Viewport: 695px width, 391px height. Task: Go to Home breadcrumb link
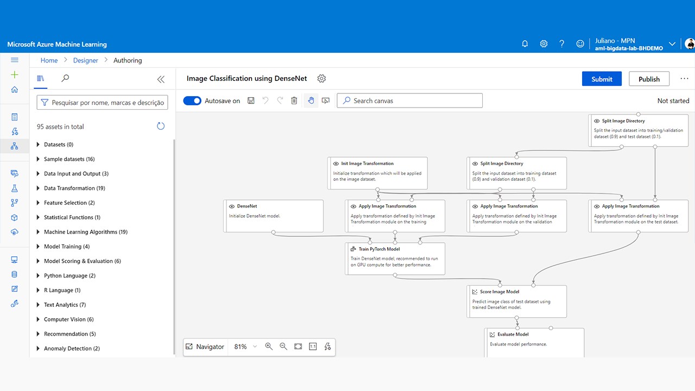[x=49, y=60]
